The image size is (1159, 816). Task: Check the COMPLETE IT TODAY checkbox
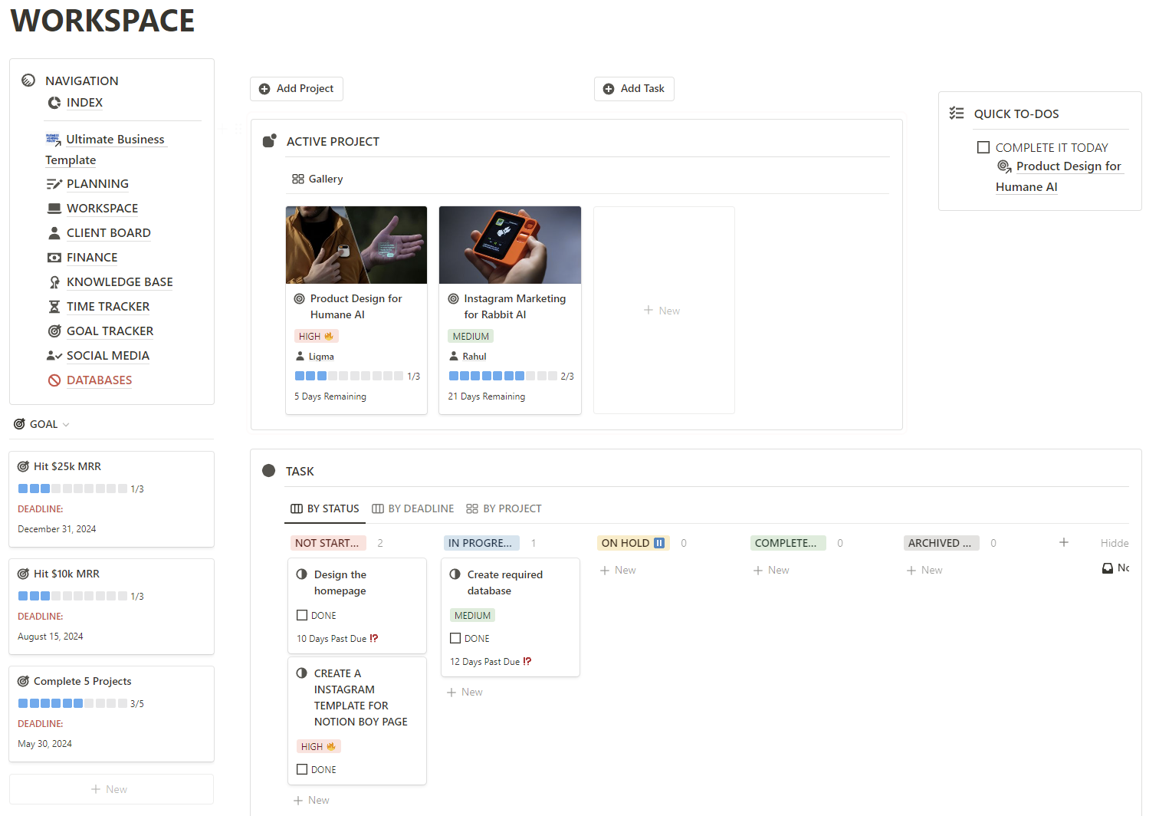coord(983,147)
